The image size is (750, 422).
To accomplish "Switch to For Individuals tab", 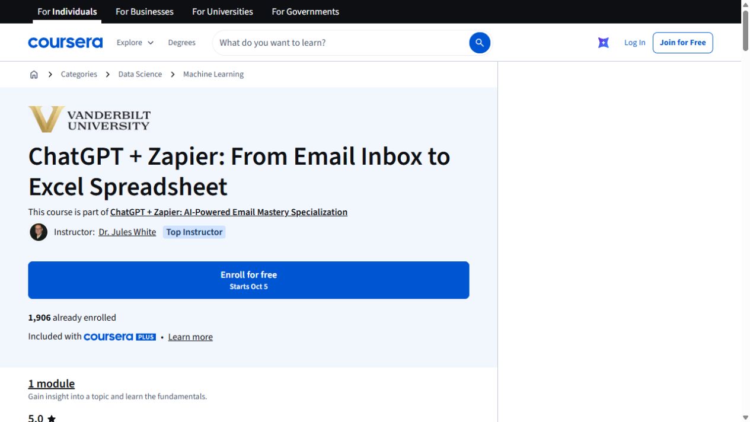I will 67,11.
